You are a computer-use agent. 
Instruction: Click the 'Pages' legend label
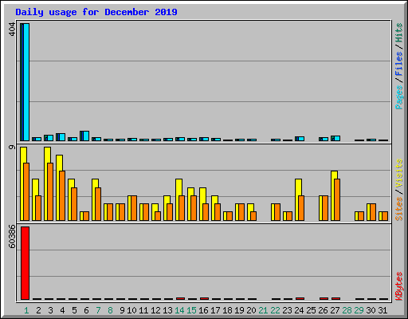398,97
